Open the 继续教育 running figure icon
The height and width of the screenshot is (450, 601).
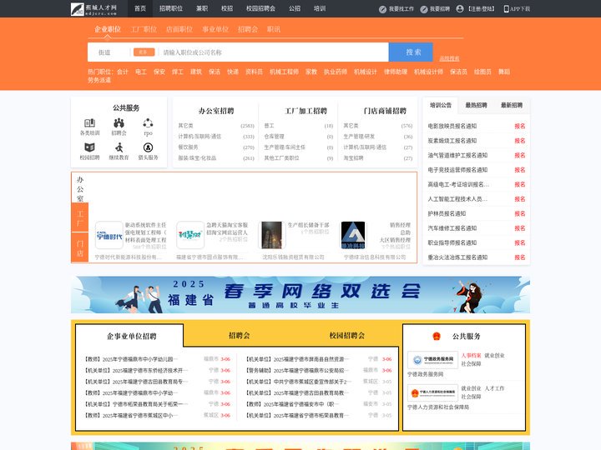coord(119,147)
